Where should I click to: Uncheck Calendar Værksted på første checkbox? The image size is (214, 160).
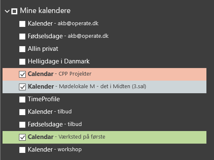pos(22,137)
